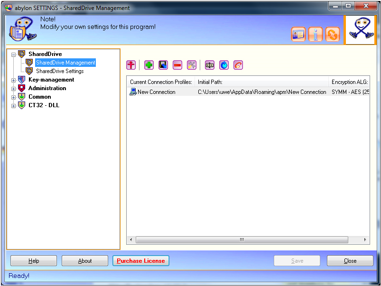This screenshot has height=286, width=381.
Task: Select the Administration tree label
Action: click(47, 88)
